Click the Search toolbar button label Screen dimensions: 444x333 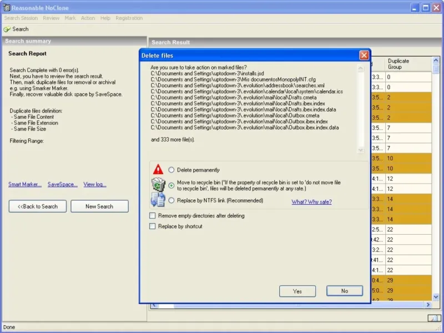[x=21, y=29]
